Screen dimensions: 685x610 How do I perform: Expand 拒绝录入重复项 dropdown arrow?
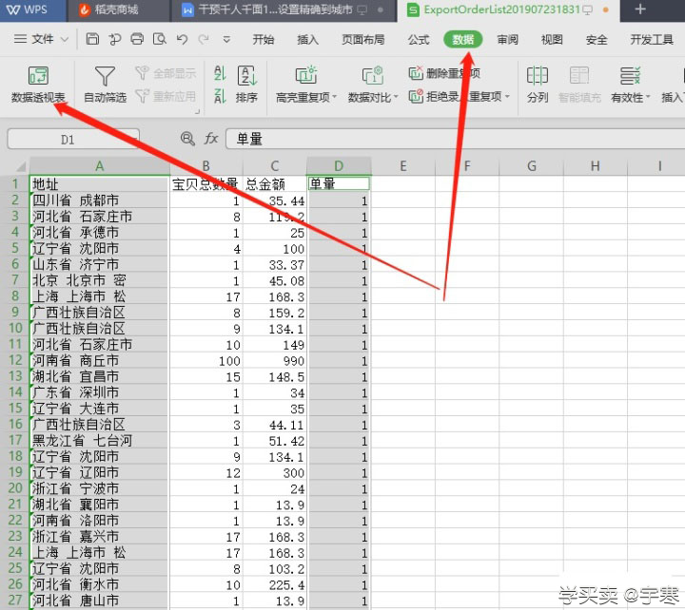click(507, 96)
